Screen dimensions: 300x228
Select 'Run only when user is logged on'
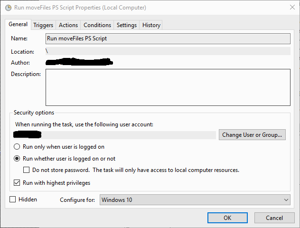(x=18, y=147)
